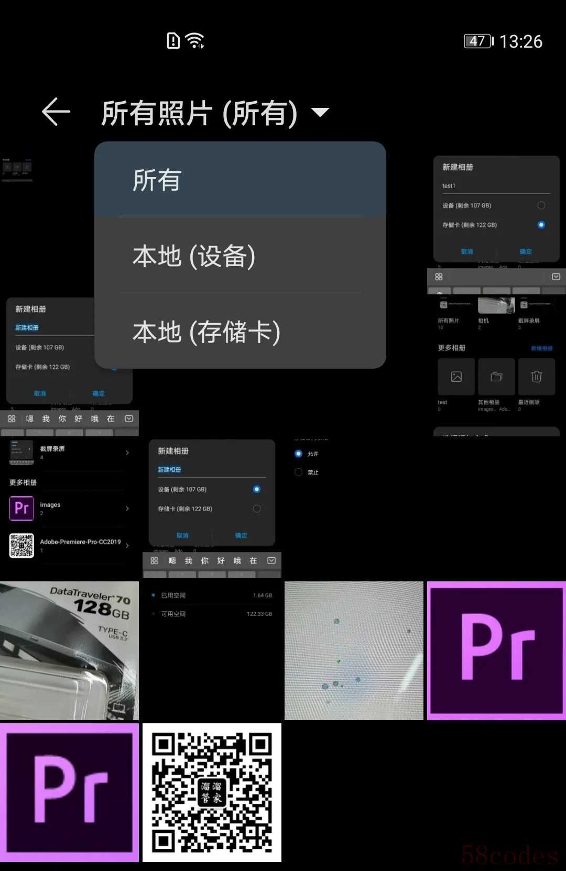This screenshot has width=566, height=871.
Task: Open the 已用空间 1.64 GB storage screenshot
Action: click(212, 651)
